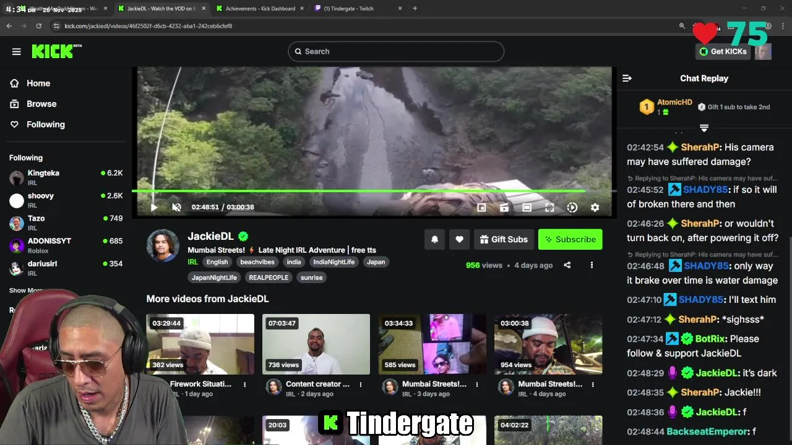Image resolution: width=792 pixels, height=445 pixels.
Task: Share the video
Action: (x=567, y=265)
